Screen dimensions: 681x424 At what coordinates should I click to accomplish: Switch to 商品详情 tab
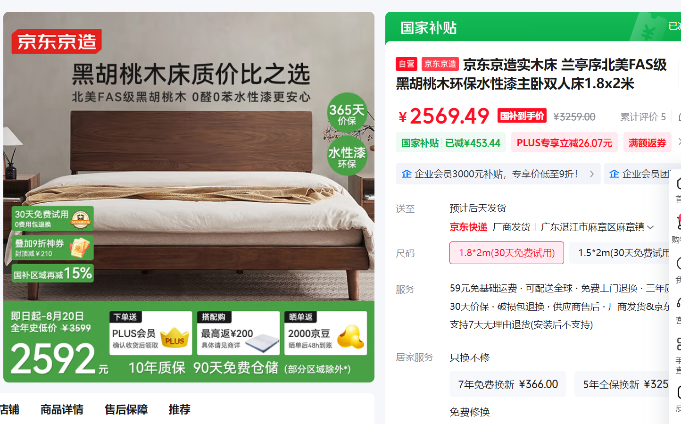[62, 409]
